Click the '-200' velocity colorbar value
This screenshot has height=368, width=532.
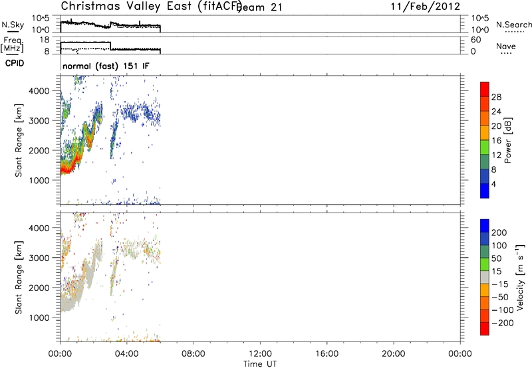(x=503, y=323)
